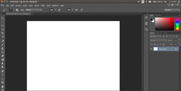Toggle adjustment layer filter

coord(167,36)
